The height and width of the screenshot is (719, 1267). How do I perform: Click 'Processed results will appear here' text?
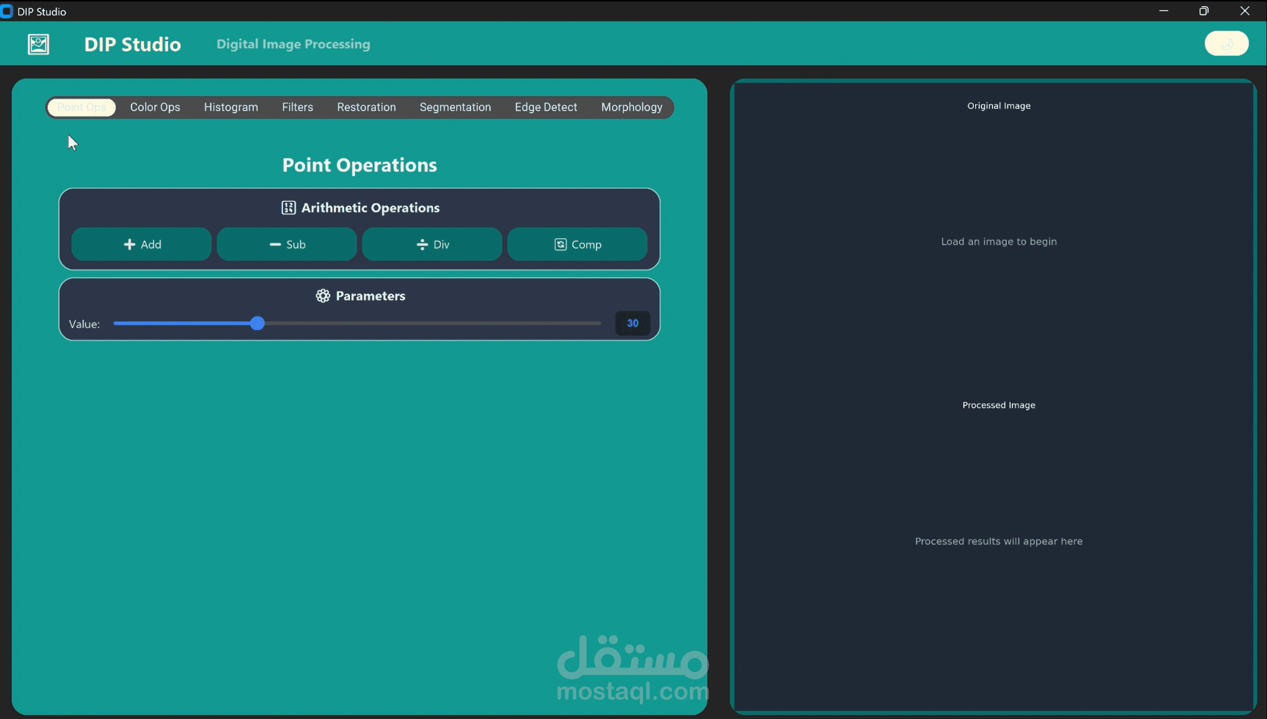pos(999,541)
